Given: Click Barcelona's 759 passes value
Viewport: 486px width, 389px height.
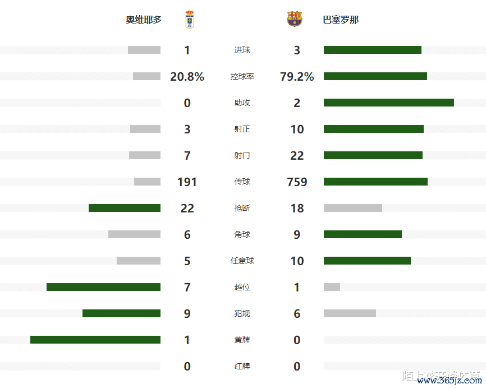Looking at the screenshot, I should pyautogui.click(x=297, y=182).
